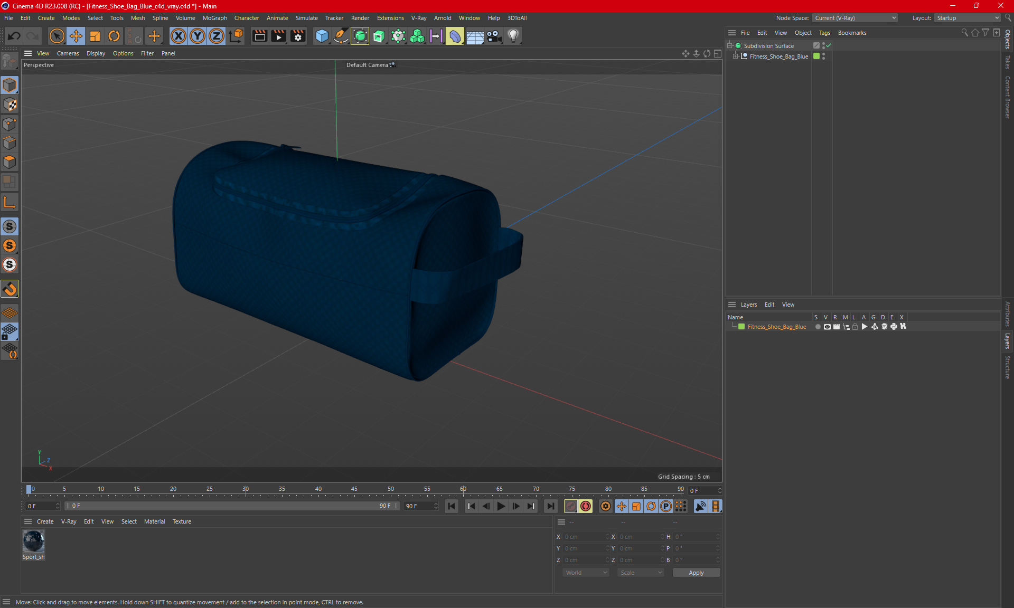This screenshot has width=1014, height=608.
Task: Click the Render View clapperboard icon
Action: coord(259,36)
